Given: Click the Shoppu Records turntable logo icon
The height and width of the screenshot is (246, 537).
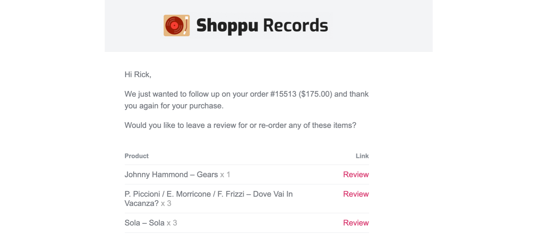Looking at the screenshot, I should [x=177, y=25].
